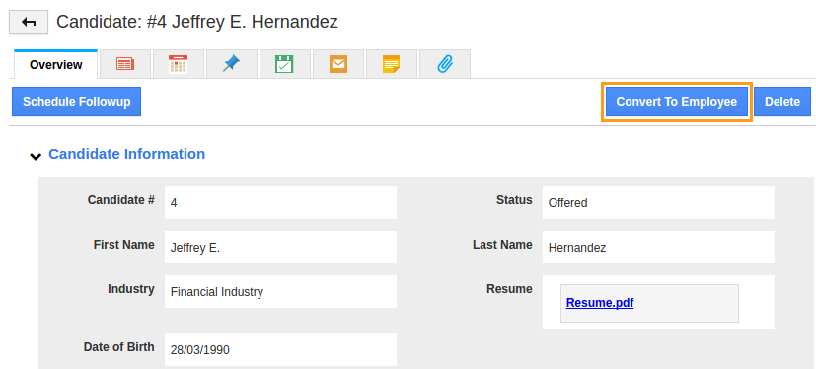Image resolution: width=816 pixels, height=369 pixels.
Task: Click the Schedule Followup button
Action: 77,102
